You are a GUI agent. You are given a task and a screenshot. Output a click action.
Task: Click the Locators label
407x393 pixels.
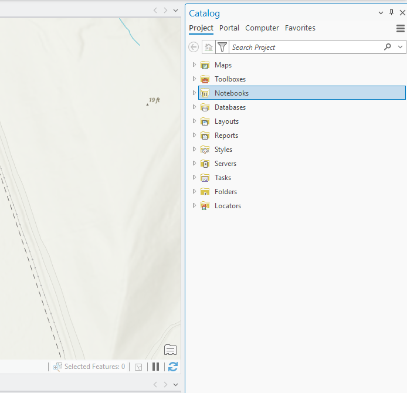(228, 205)
